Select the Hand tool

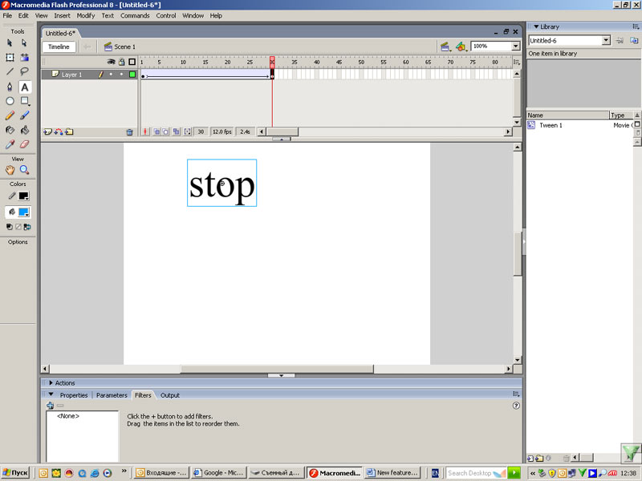tap(10, 170)
